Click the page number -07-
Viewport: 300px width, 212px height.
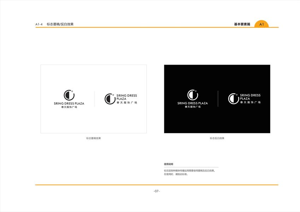click(x=157, y=191)
